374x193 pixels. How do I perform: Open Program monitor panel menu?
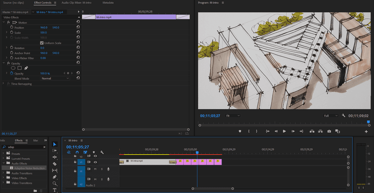tap(223, 3)
